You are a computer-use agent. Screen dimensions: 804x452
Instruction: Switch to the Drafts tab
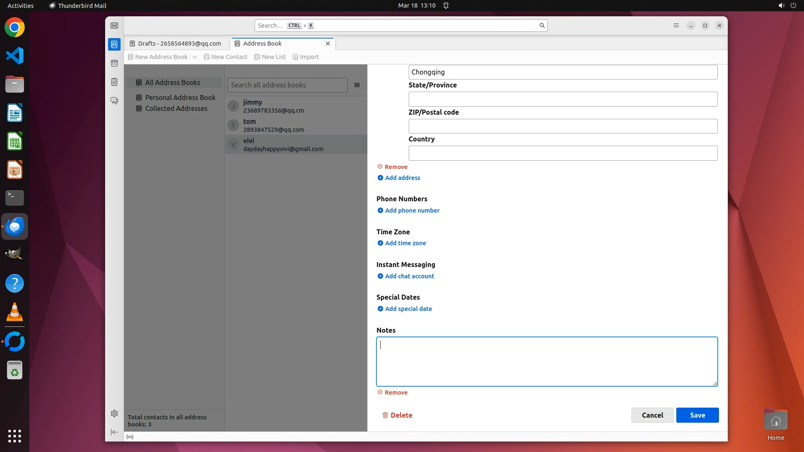coord(176,44)
